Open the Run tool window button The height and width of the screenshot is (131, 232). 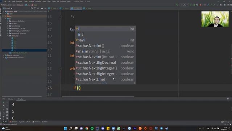coord(5,122)
